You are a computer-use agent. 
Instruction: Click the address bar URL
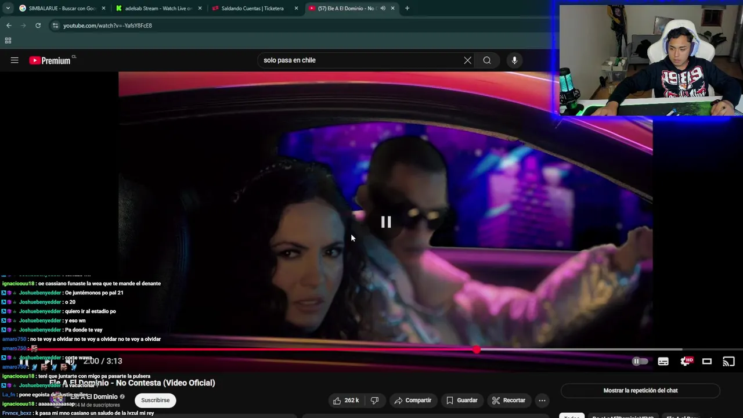[107, 26]
